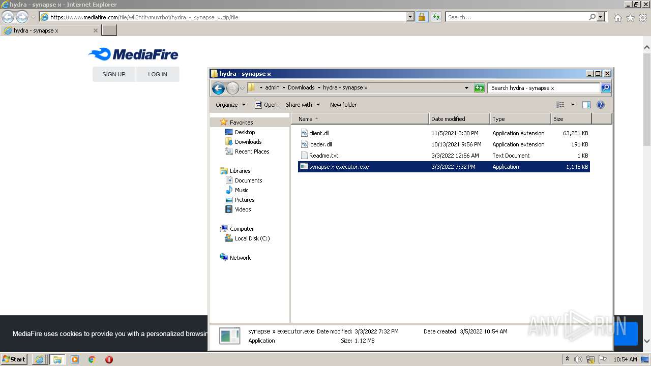Open IE tools gear icon

click(x=643, y=18)
